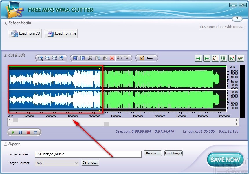Trim audio to the selection
This screenshot has height=174, width=249.
(147, 58)
